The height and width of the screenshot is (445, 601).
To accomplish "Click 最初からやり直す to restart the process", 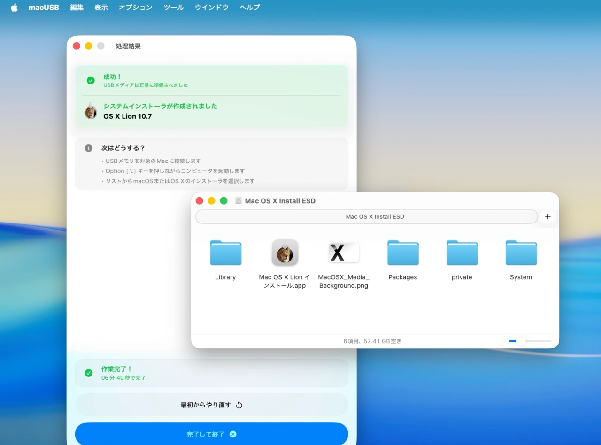I will [211, 405].
